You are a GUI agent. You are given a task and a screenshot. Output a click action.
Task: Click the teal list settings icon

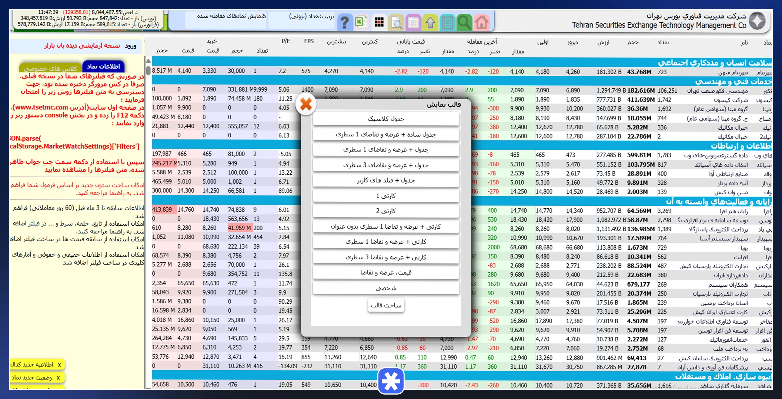[x=447, y=23]
